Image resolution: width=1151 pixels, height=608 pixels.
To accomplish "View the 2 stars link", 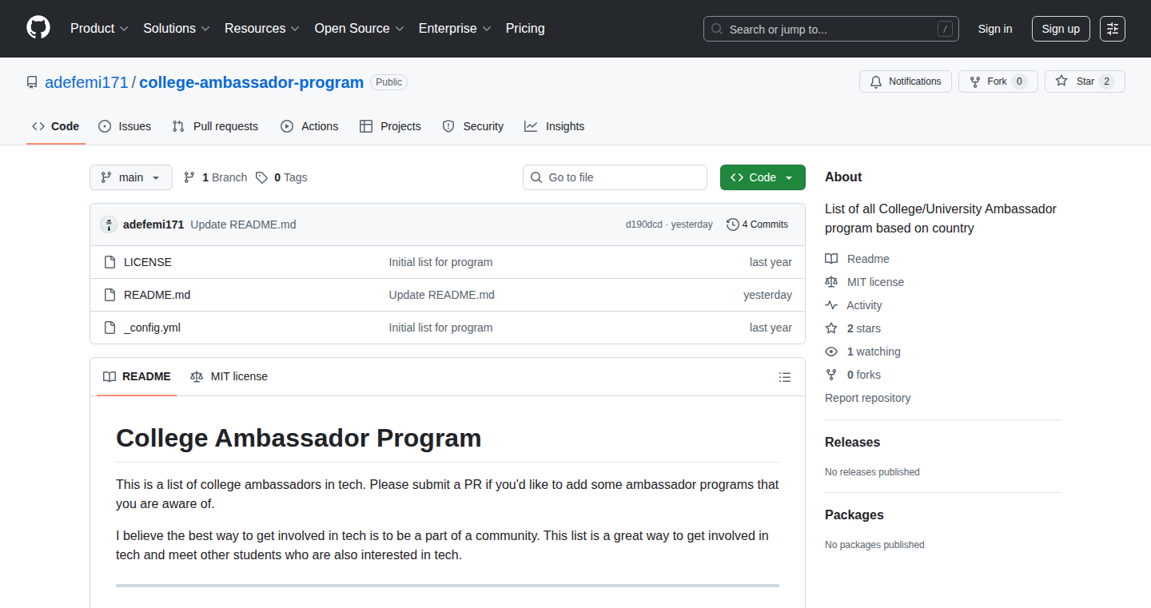I will click(853, 328).
